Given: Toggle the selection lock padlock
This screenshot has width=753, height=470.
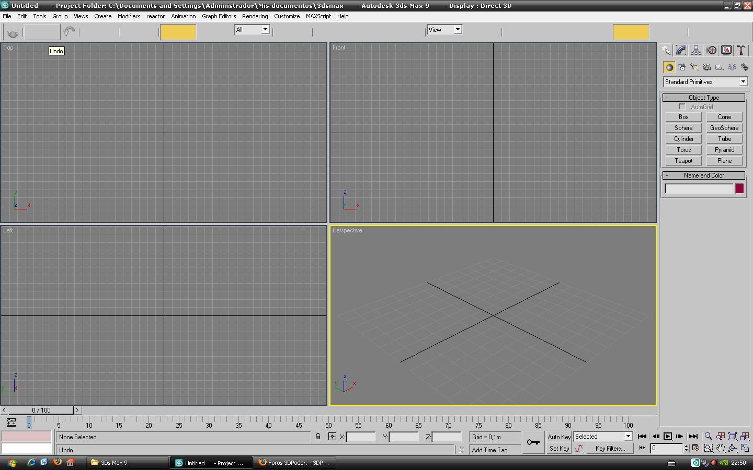Looking at the screenshot, I should click(318, 437).
